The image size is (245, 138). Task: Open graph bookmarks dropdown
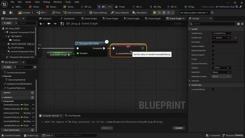42,24
